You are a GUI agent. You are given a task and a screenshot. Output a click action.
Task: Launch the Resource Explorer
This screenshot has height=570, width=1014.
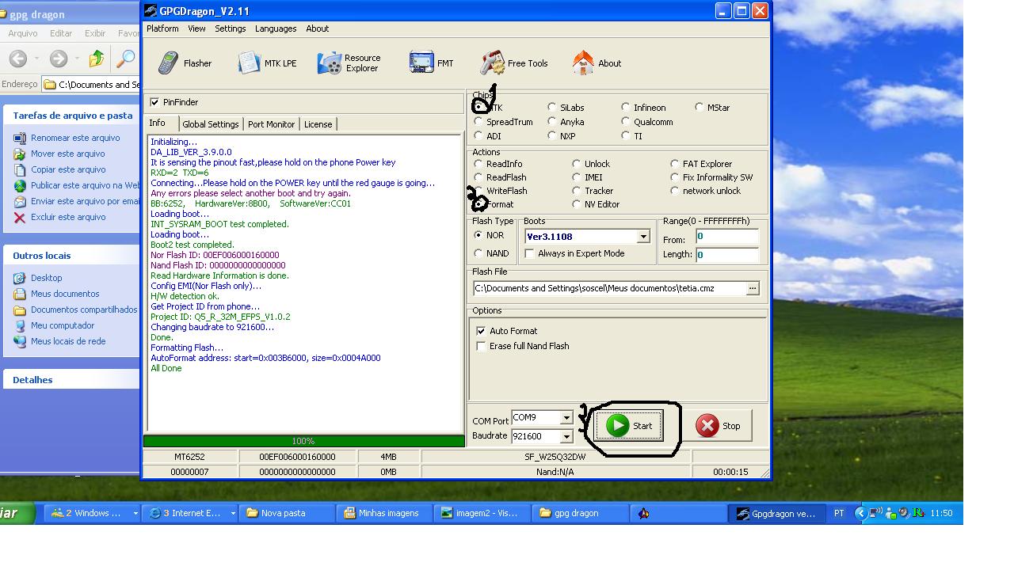[x=349, y=63]
